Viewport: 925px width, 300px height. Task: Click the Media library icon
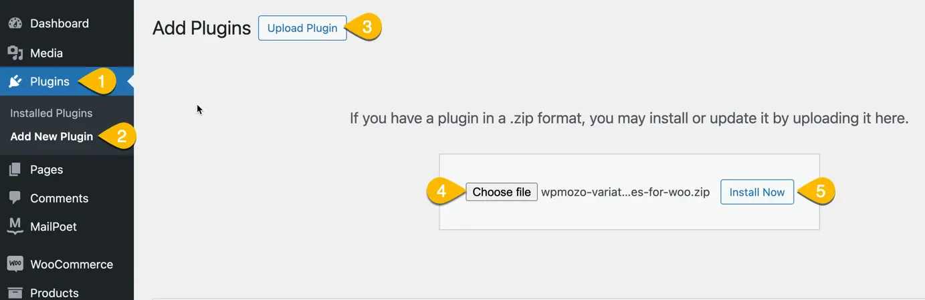(15, 53)
